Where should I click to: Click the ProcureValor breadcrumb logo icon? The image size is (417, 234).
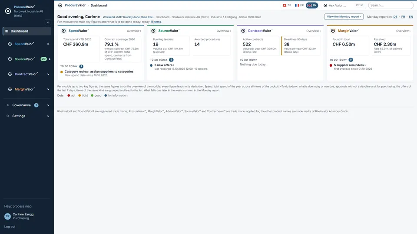(60, 5)
